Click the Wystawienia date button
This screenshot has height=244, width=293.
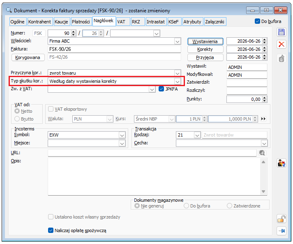[x=205, y=41]
